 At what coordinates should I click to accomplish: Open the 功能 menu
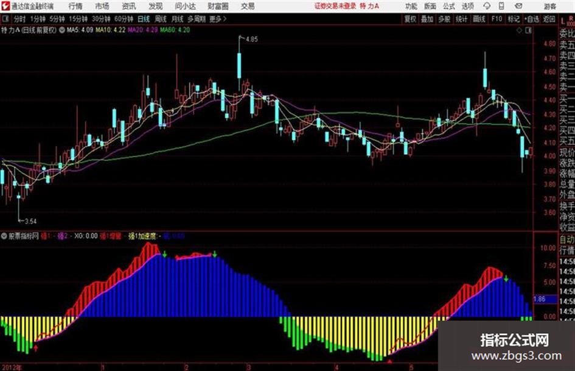click(411, 6)
